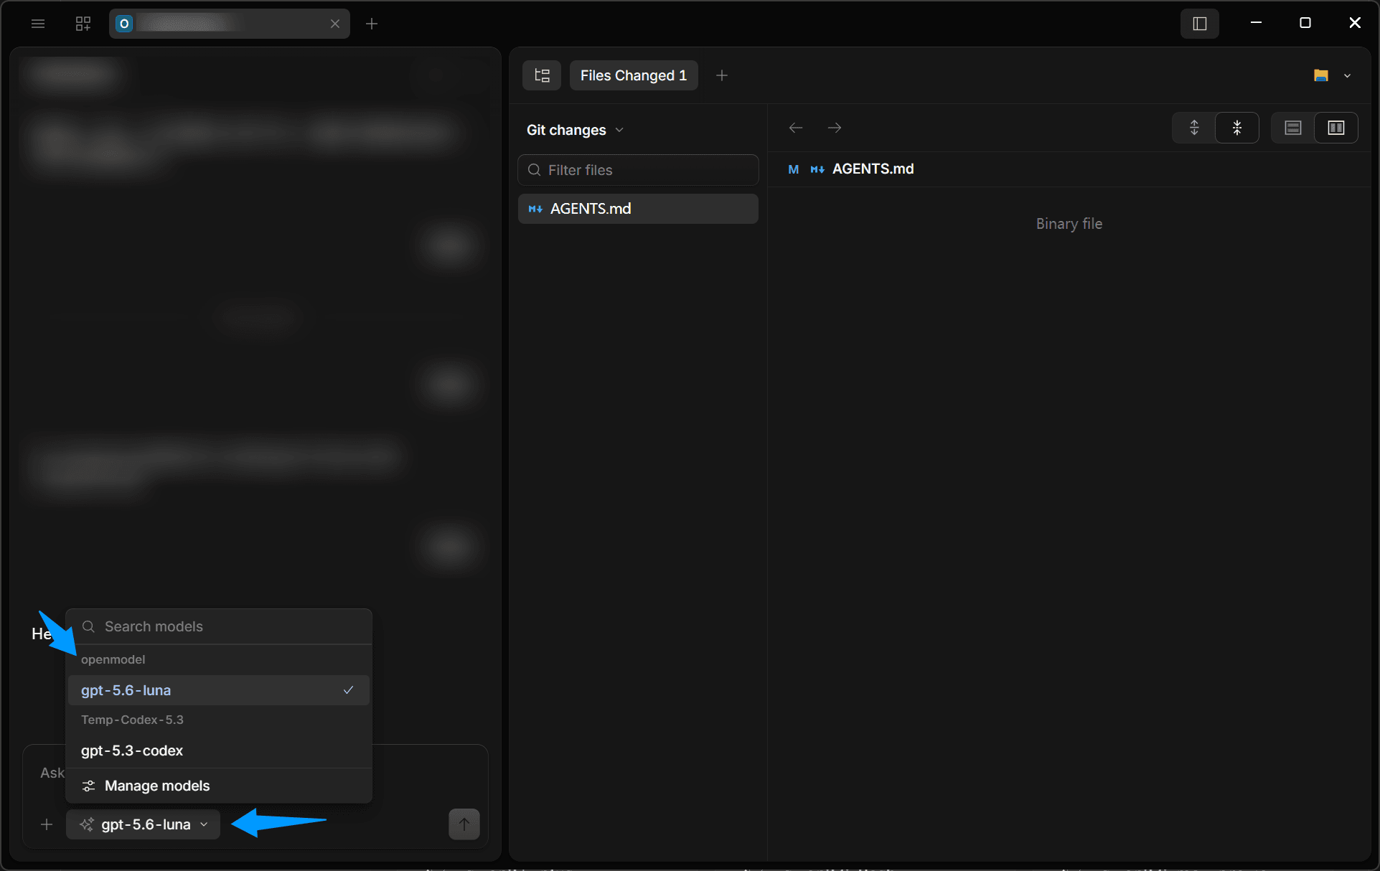Select AGENTS.md in the file list
The height and width of the screenshot is (871, 1380).
pos(638,209)
